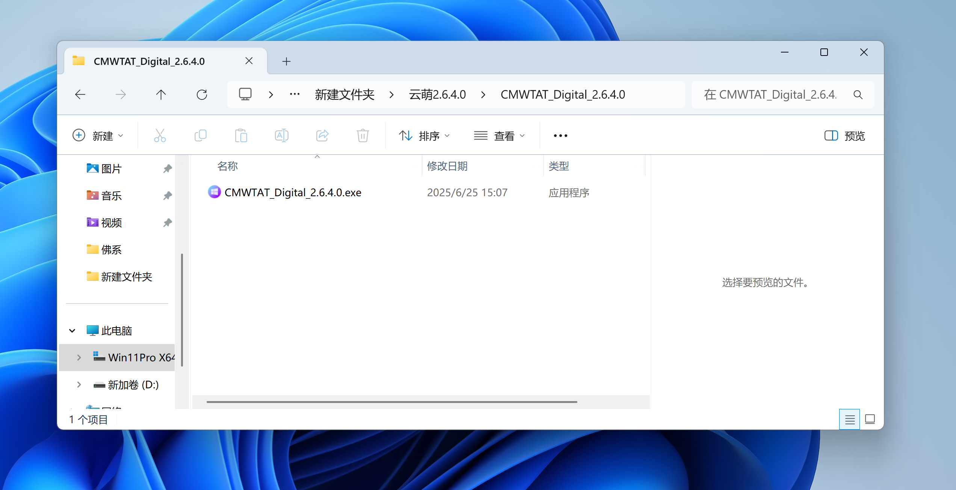The image size is (956, 490).
Task: Switch to large thumbnails view in status bar
Action: 870,419
